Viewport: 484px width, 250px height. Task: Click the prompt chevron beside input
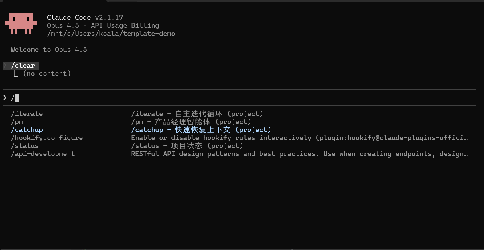click(4, 98)
